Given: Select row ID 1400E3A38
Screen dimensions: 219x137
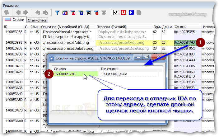Looking at the screenshot, I should (x=14, y=88).
